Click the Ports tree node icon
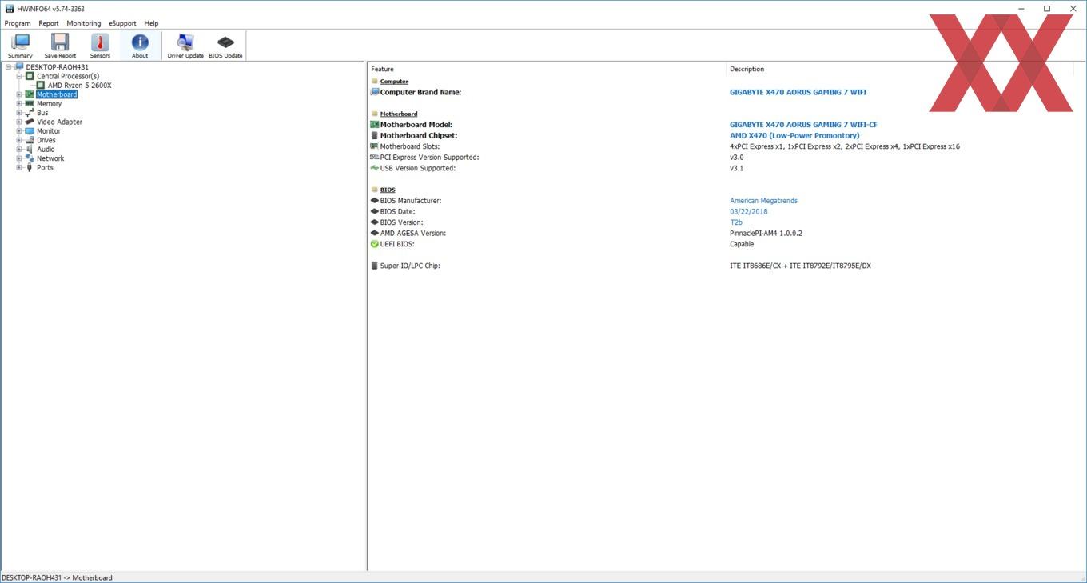This screenshot has height=583, width=1087. pos(30,167)
